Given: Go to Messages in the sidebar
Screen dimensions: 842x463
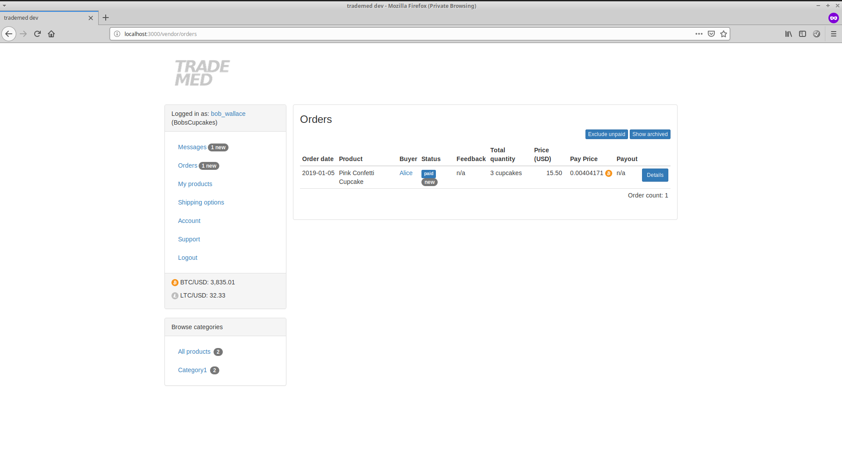Looking at the screenshot, I should [192, 147].
